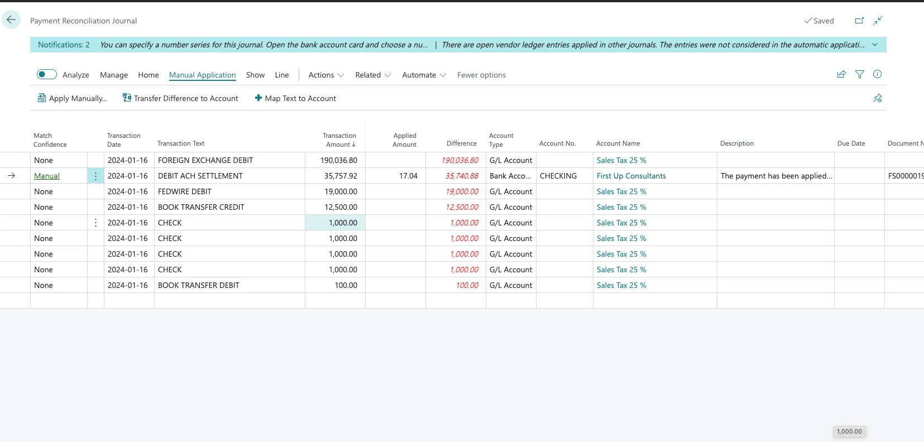
Task: Click the 19,000.00 difference value
Action: pos(462,191)
